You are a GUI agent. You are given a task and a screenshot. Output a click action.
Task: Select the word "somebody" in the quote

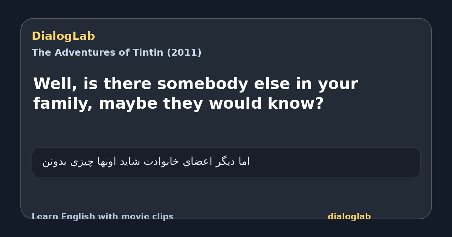pyautogui.click(x=203, y=84)
